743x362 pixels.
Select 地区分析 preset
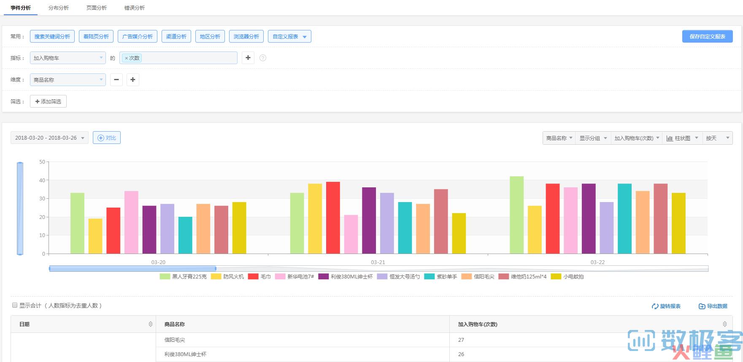tap(210, 36)
